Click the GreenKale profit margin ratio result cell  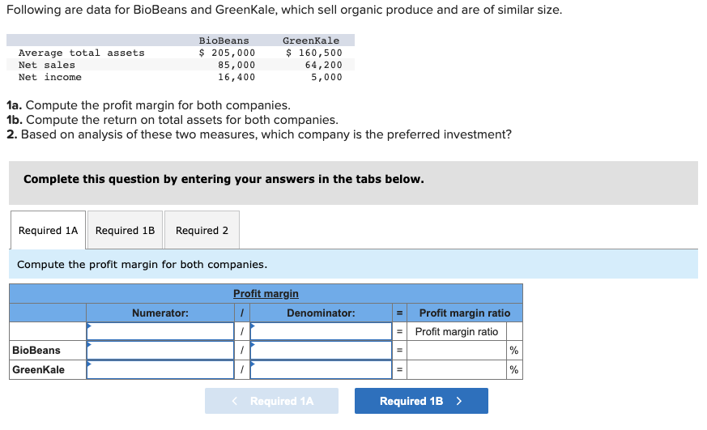pos(457,369)
